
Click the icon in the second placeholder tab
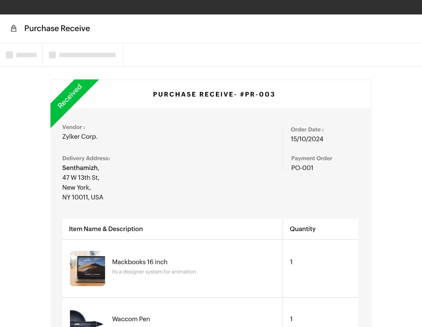coord(52,54)
